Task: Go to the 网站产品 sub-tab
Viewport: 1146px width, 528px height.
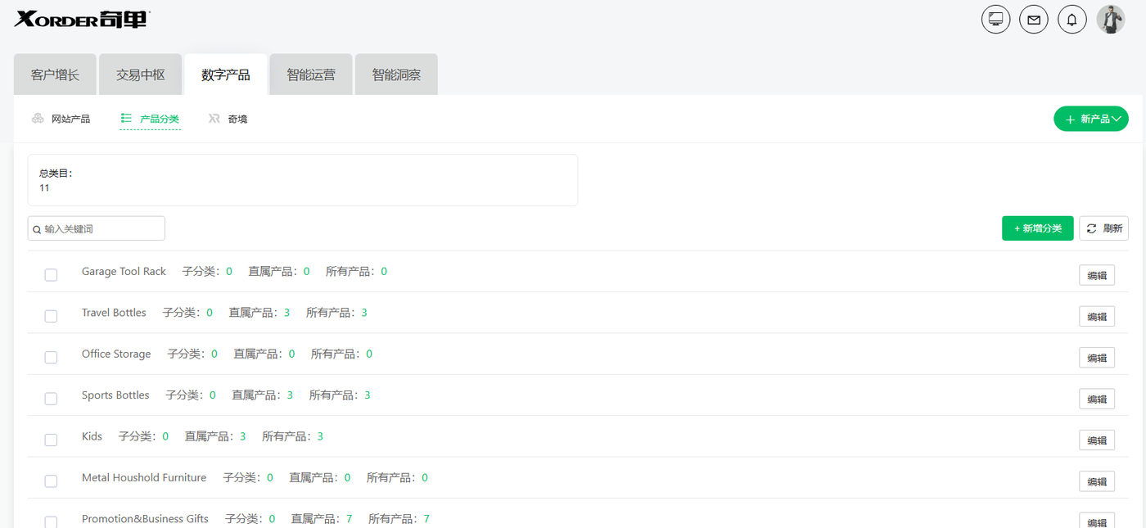Action: [x=61, y=119]
